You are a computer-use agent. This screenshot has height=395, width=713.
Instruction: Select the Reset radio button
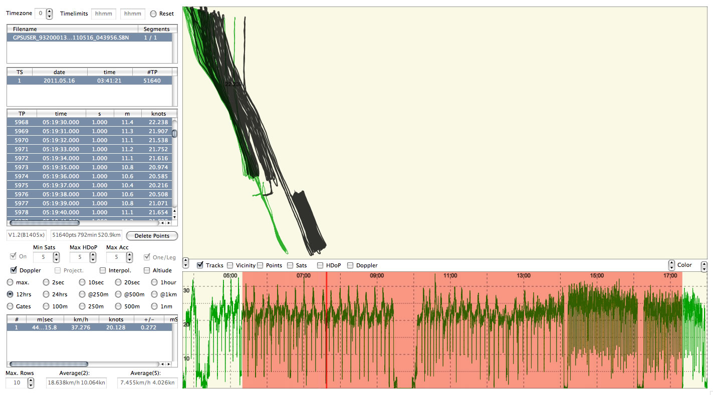[x=153, y=14]
